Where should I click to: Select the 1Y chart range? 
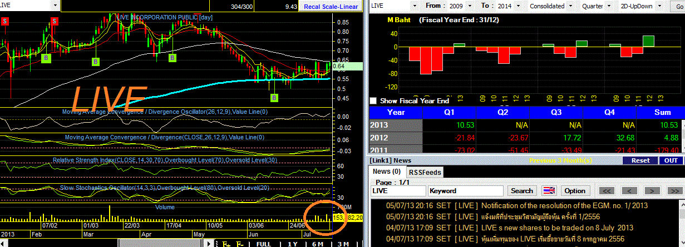pyautogui.click(x=292, y=244)
